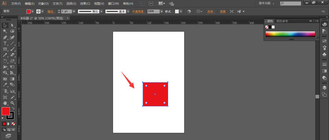Set Color fill mode below fill swatch
This screenshot has height=140, width=329.
(4, 124)
